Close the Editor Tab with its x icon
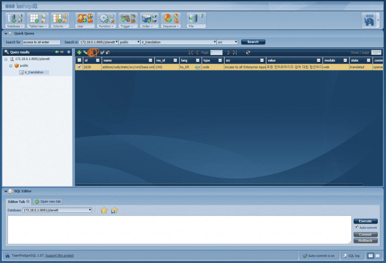This screenshot has height=263, width=386. click(28, 201)
